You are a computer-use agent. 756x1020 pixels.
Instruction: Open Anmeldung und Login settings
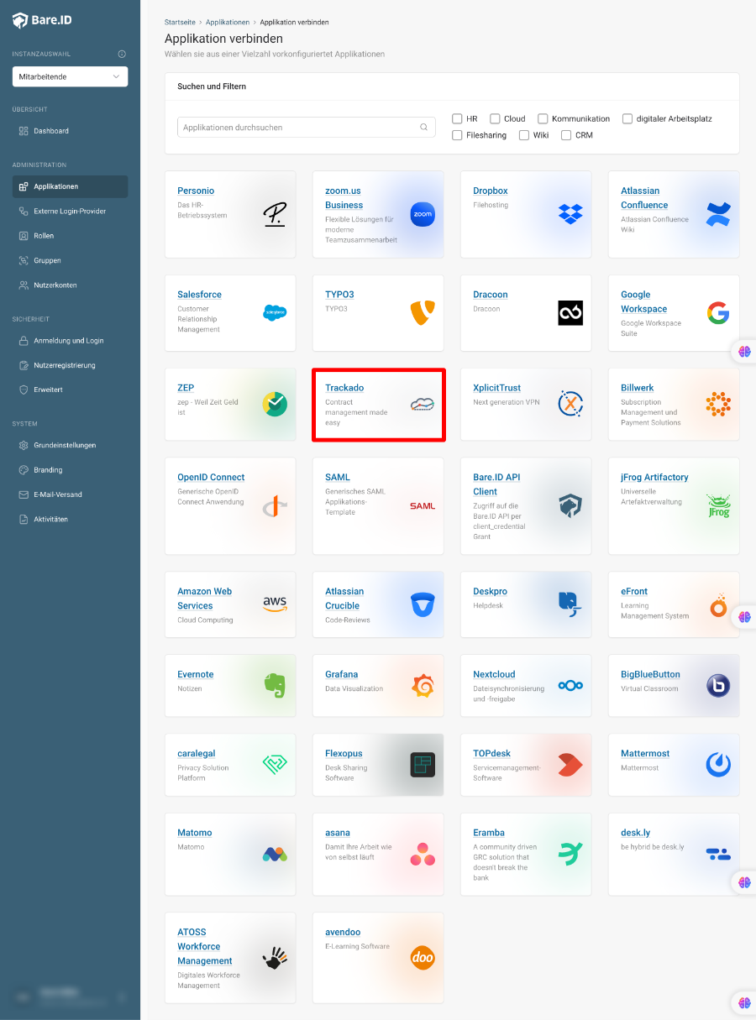[x=70, y=341]
